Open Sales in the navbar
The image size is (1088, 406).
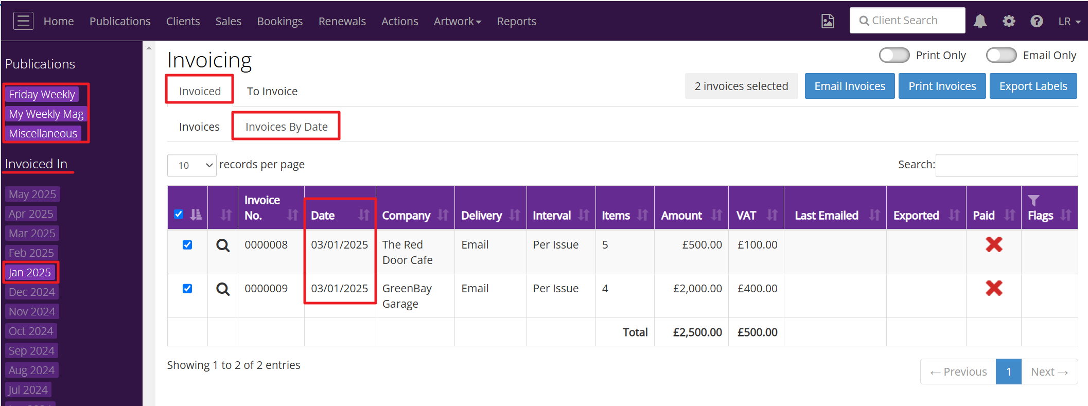(x=229, y=21)
